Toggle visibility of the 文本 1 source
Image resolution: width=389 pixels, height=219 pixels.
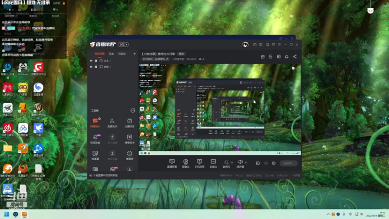coord(91,60)
